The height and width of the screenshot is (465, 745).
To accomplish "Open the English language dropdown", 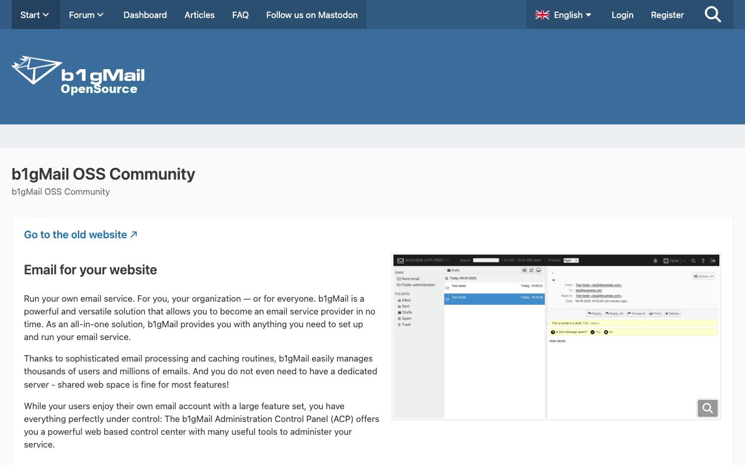I will click(563, 15).
